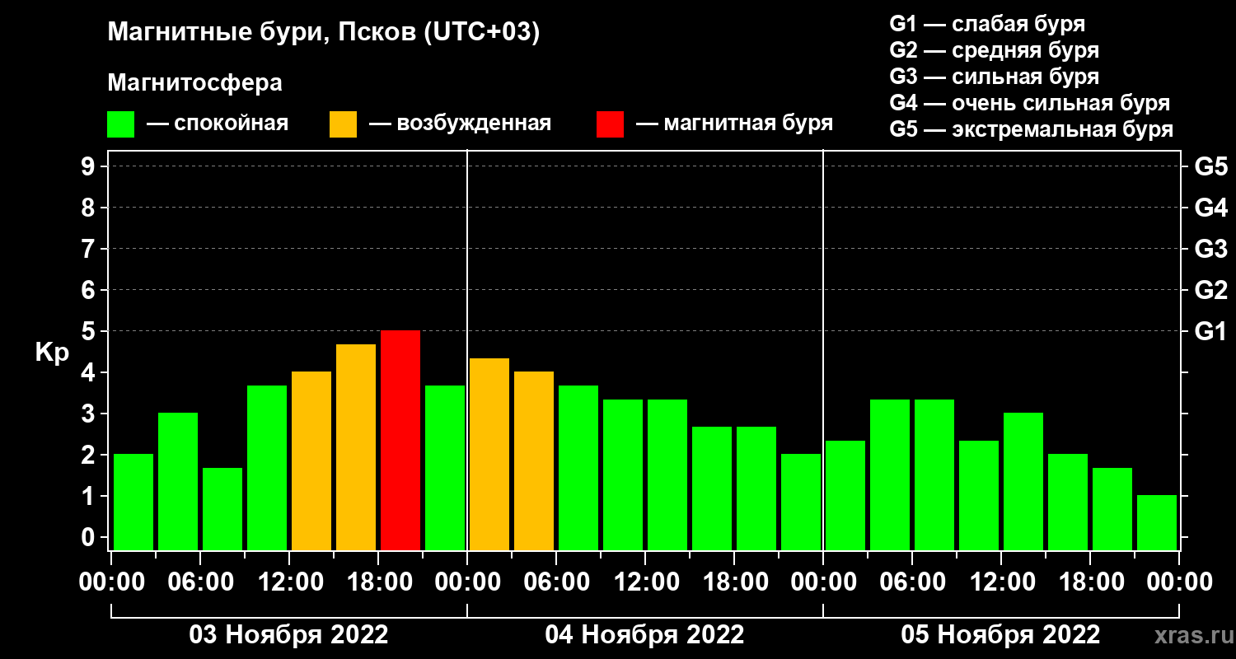This screenshot has width=1236, height=659.
Task: Click the '12:00' time label above 04 Ноября
Action: [645, 582]
